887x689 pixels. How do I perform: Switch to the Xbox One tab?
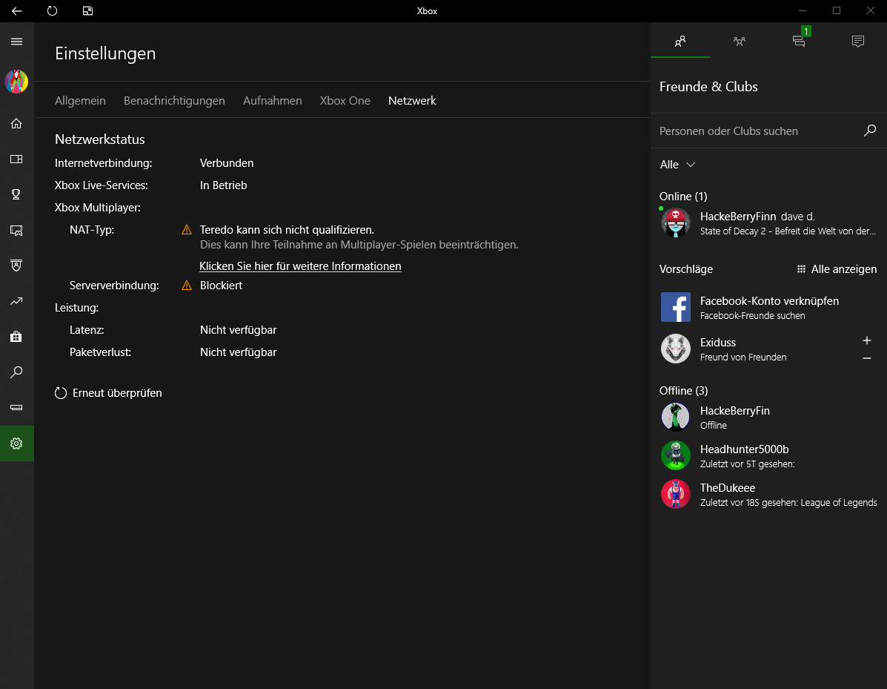click(345, 101)
